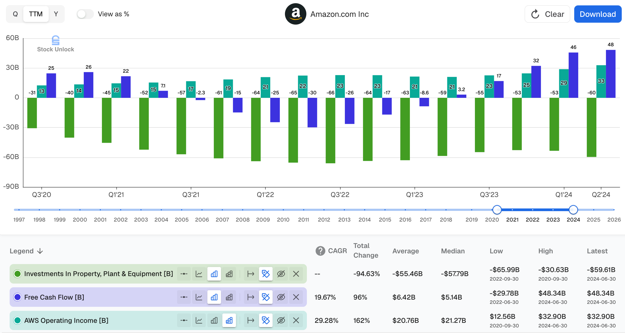Sort the Legend using the arrow
Image resolution: width=625 pixels, height=333 pixels.
point(40,251)
